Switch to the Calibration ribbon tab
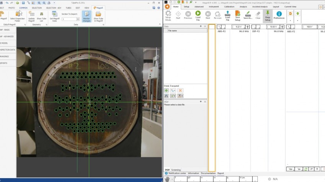 [229, 6]
